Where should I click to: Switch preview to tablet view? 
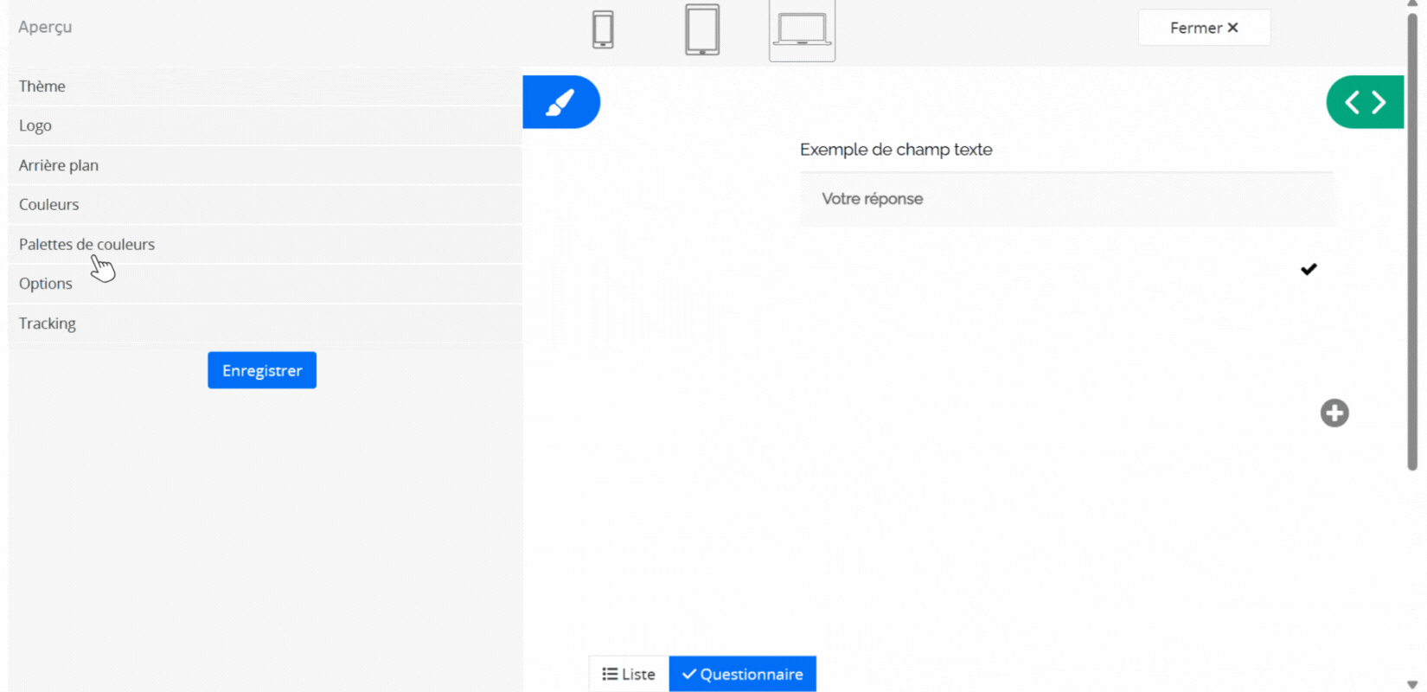tap(701, 29)
